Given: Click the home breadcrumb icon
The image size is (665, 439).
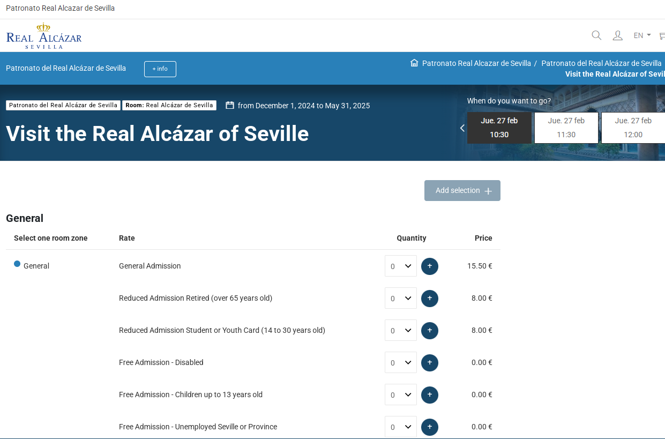Looking at the screenshot, I should pyautogui.click(x=414, y=63).
